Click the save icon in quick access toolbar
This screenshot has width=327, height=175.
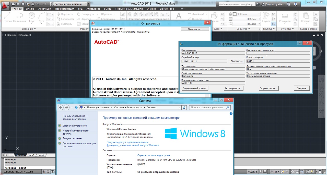pos(23,4)
